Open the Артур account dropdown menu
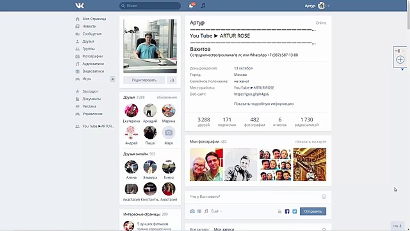Image resolution: width=410 pixels, height=231 pixels. pos(317,6)
